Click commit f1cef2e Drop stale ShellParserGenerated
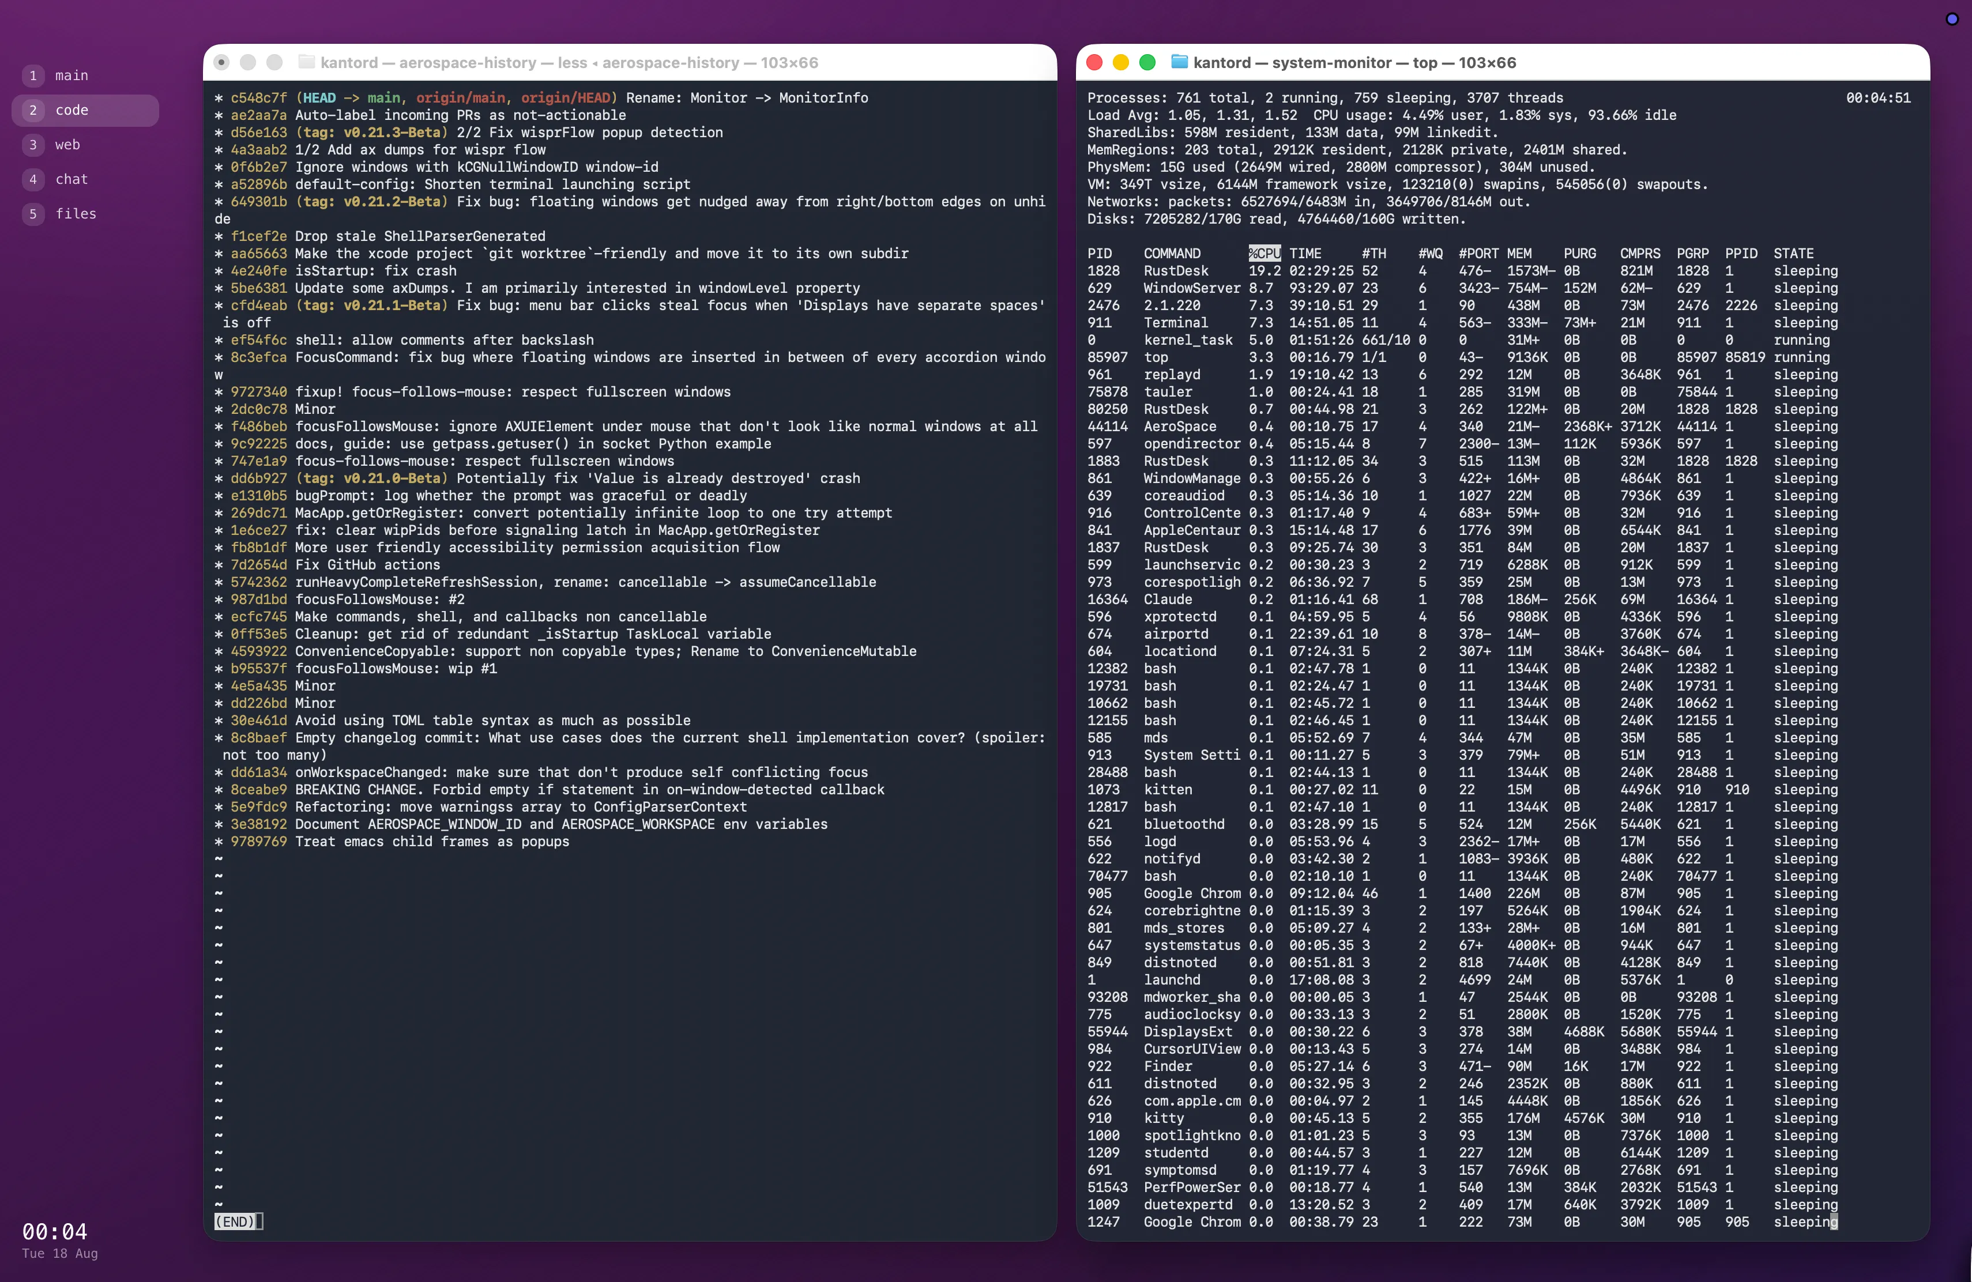The width and height of the screenshot is (1972, 1282). point(381,236)
